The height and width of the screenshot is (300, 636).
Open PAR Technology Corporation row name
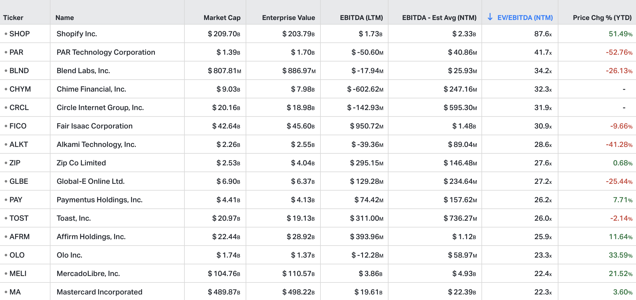[106, 52]
